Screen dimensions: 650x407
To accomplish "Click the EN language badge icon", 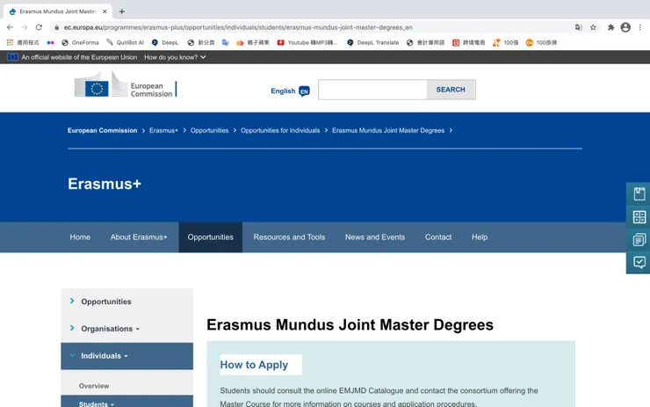I will [x=304, y=91].
